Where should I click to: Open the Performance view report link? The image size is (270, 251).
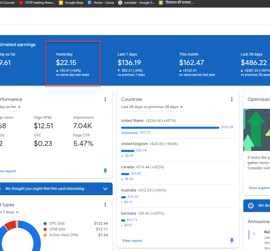point(8,171)
